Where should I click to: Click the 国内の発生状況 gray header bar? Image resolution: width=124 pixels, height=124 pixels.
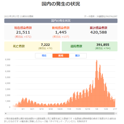(61, 21)
